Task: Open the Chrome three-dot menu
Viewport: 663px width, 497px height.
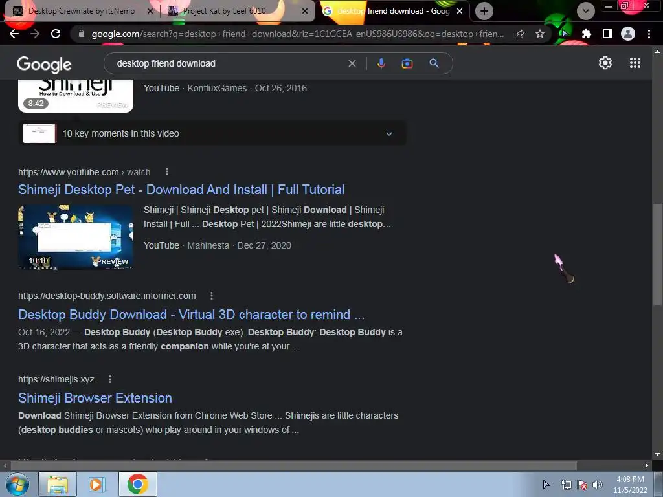Action: pos(649,34)
